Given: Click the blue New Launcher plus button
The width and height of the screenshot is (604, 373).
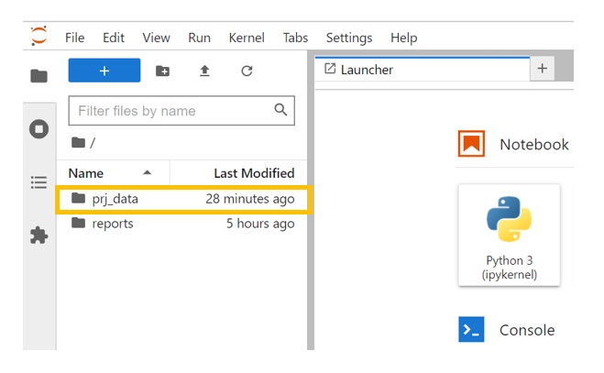Looking at the screenshot, I should (104, 71).
